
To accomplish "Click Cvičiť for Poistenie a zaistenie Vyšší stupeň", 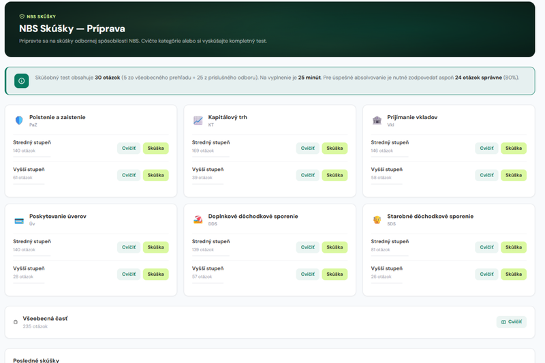I will click(x=129, y=175).
